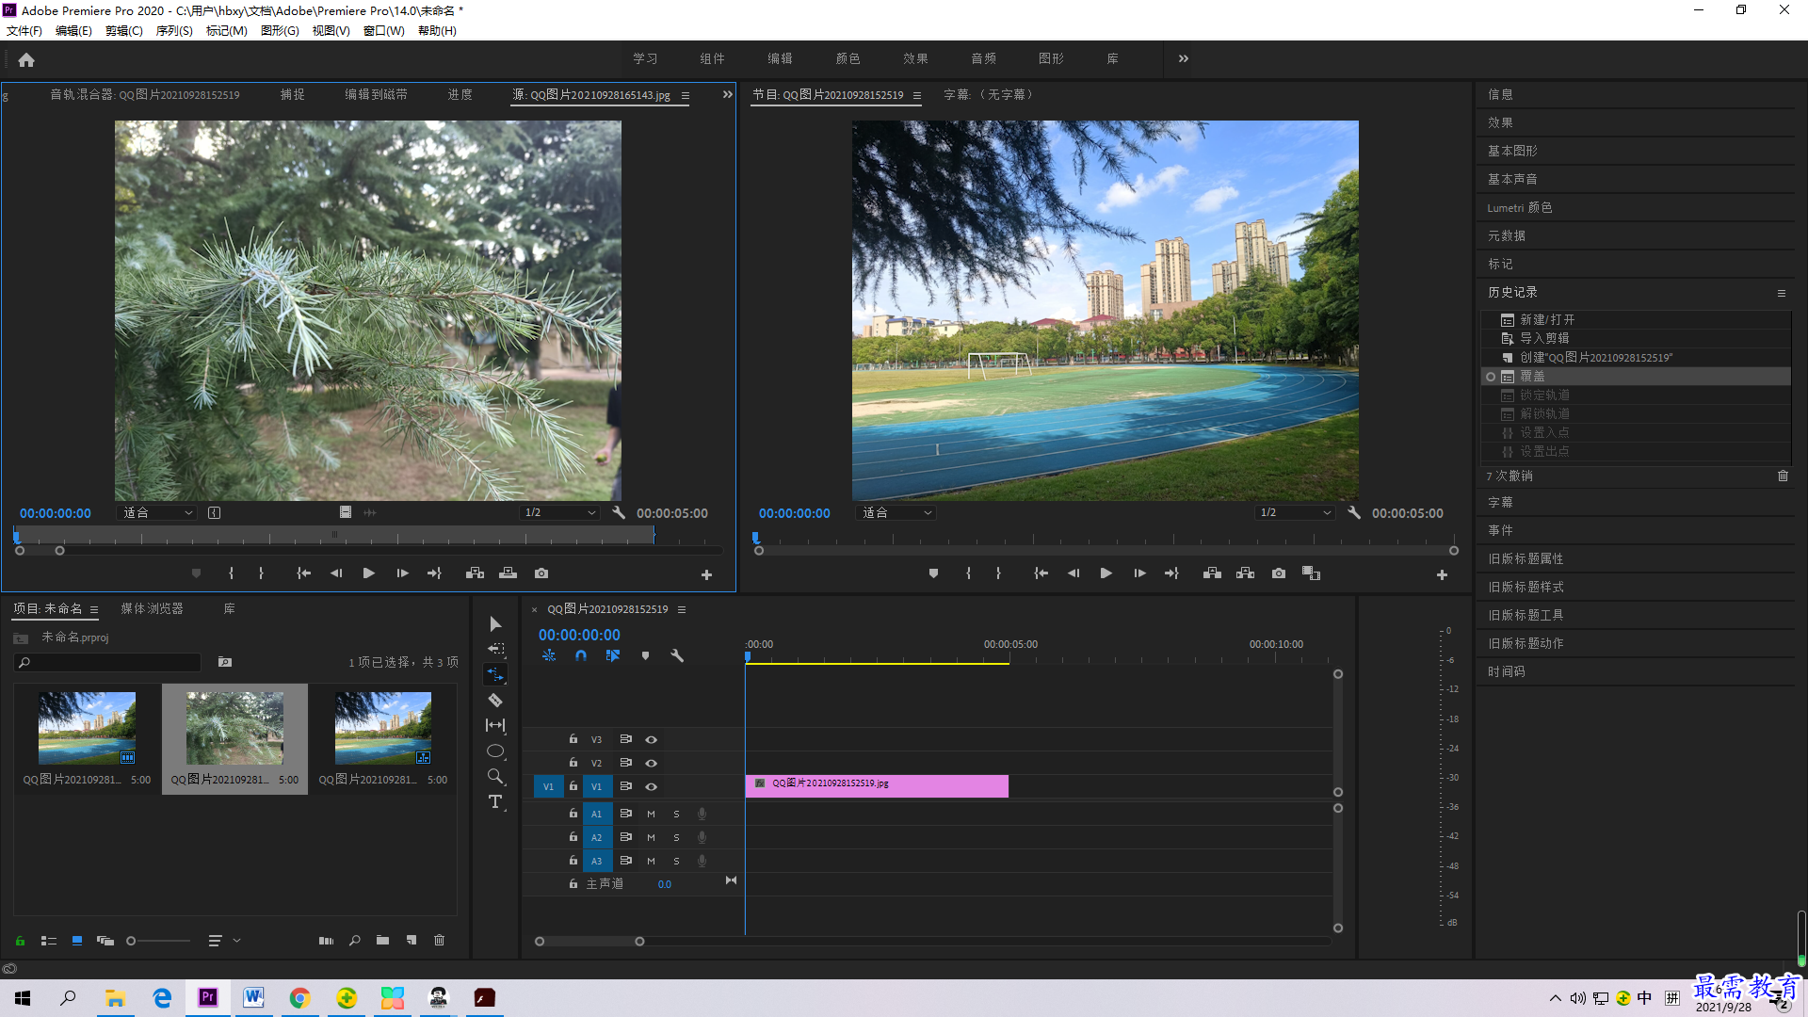Switch to the 效果 workspace tab
1808x1017 pixels.
pos(916,58)
